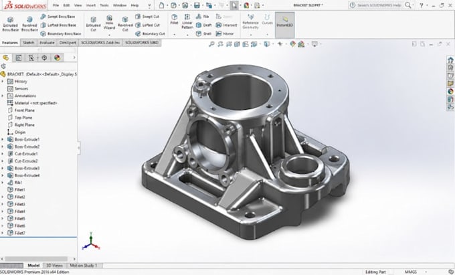Screen dimensions: 455x275
Task: Open the View menu
Action: 78,5
